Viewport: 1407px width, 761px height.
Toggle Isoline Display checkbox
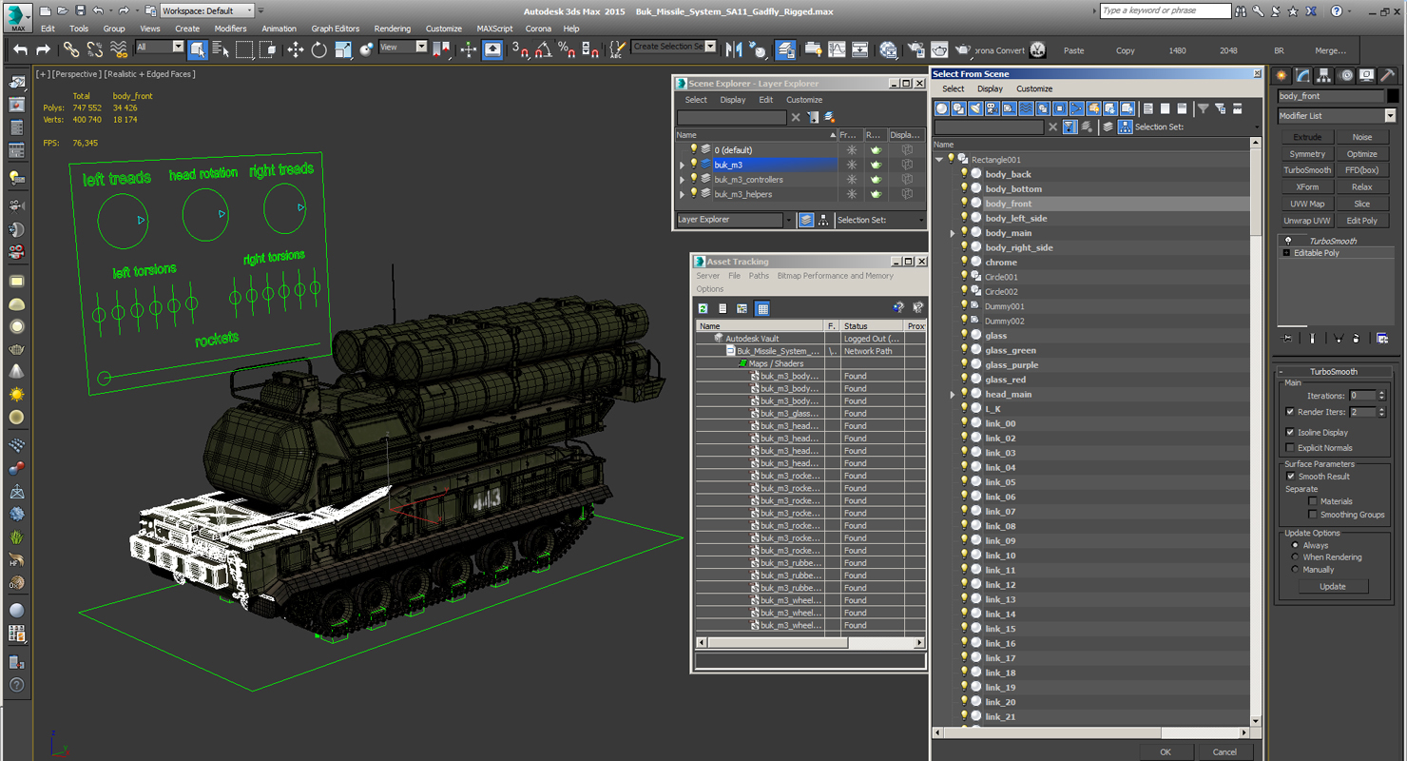point(1290,432)
